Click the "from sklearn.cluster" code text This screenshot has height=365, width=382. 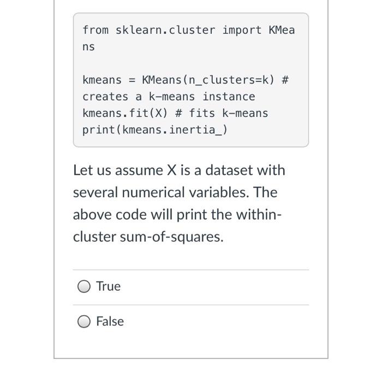pyautogui.click(x=149, y=30)
